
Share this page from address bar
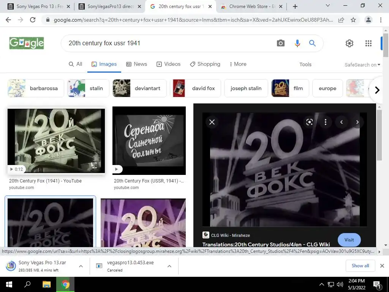click(341, 20)
